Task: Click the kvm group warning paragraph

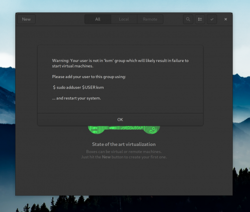Action: coord(120,63)
